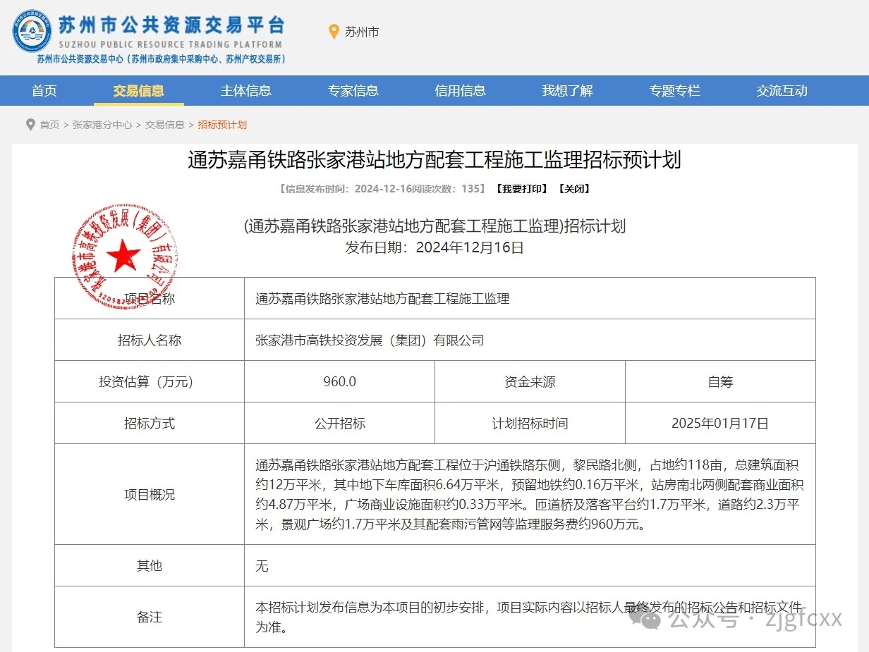Open the 首页 nav menu
The height and width of the screenshot is (652, 869).
pyautogui.click(x=44, y=90)
